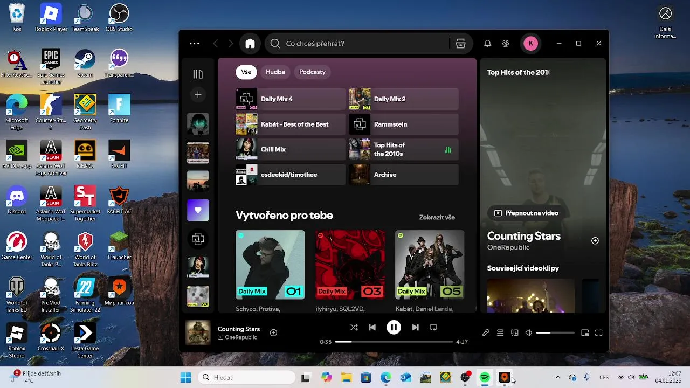Open the cat Daily Mix 02 sidebar playlist
Viewport: 690px width, 388px height.
point(198,296)
